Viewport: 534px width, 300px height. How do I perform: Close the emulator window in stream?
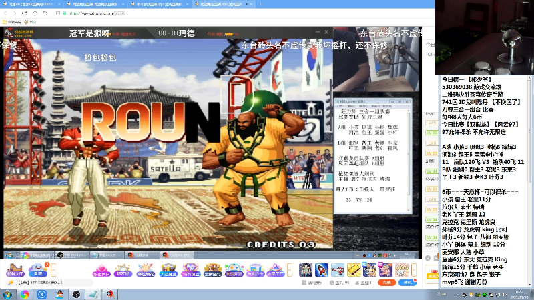[x=326, y=32]
